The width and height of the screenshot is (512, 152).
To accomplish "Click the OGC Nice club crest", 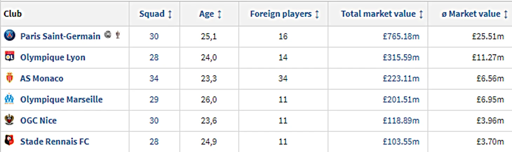I will point(9,120).
